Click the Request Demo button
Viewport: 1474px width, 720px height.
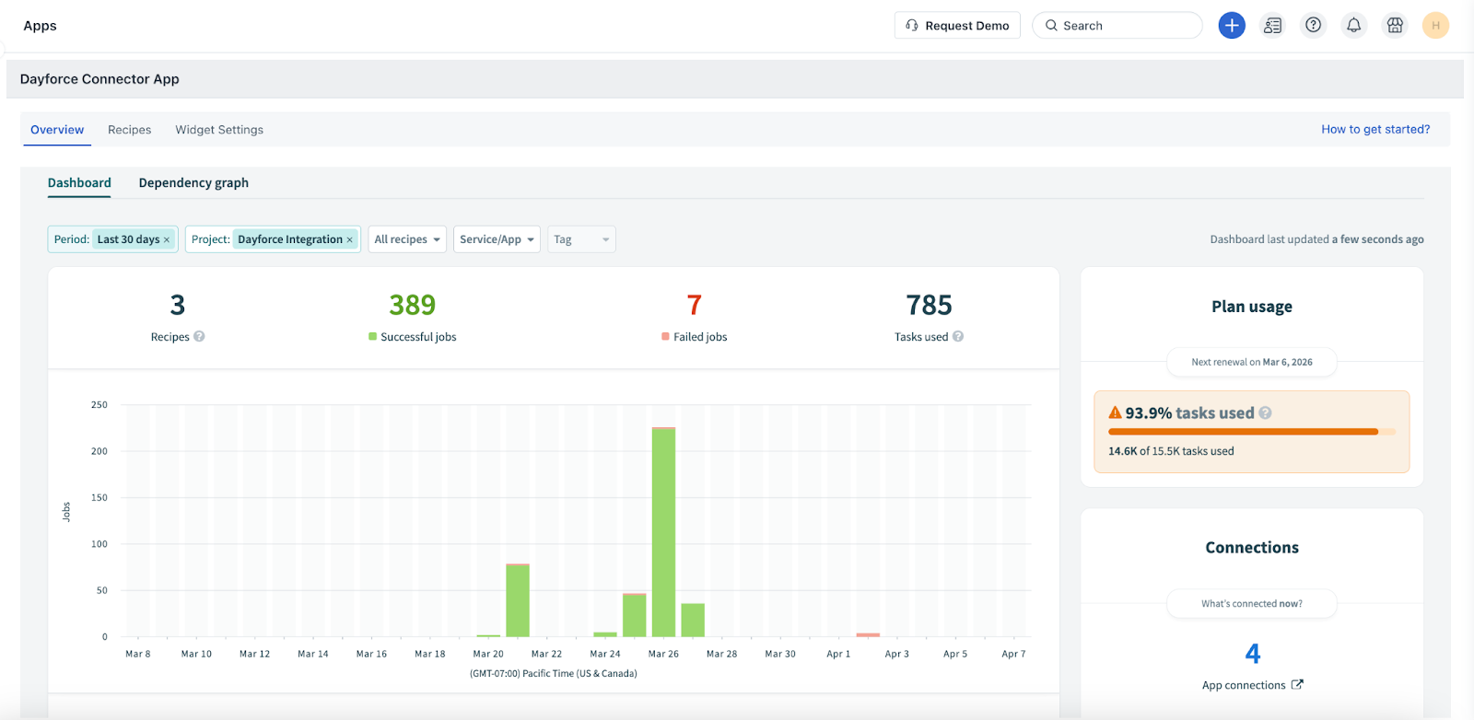(x=957, y=26)
